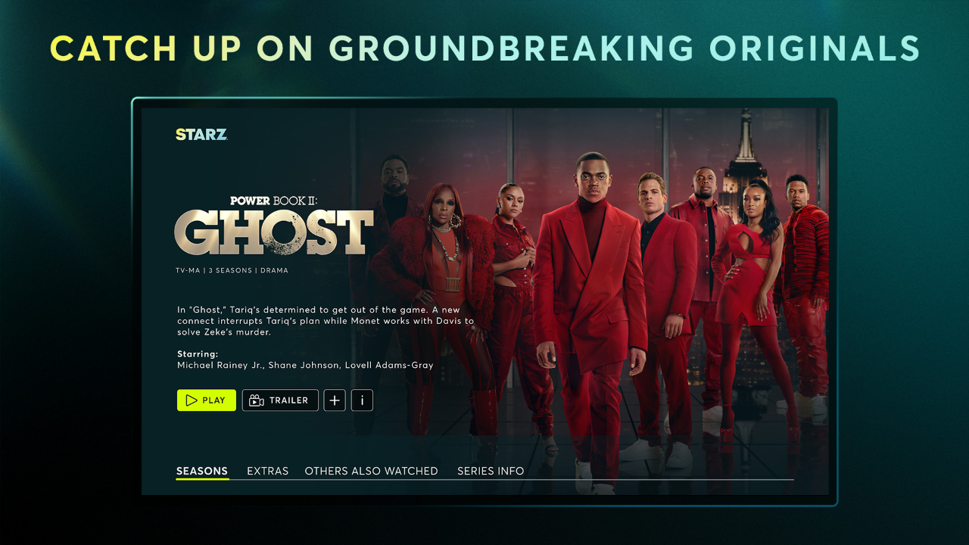Go to the SERIES INFO tab
Image resolution: width=969 pixels, height=545 pixels.
tap(491, 471)
